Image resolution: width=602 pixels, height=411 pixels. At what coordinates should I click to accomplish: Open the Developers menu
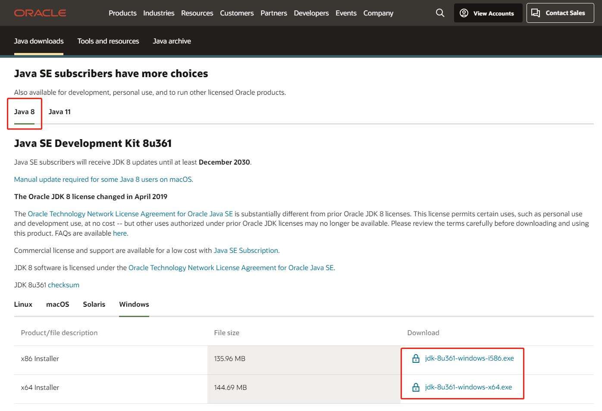[x=311, y=13]
